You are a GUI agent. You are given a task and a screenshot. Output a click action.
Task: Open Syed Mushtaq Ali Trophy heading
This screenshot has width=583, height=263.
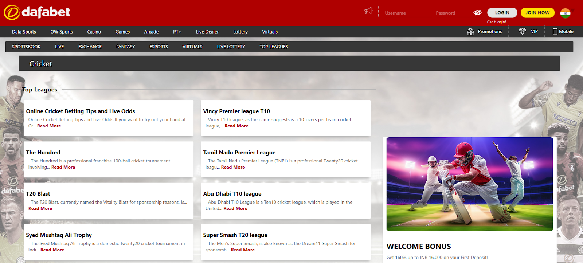[x=59, y=235]
